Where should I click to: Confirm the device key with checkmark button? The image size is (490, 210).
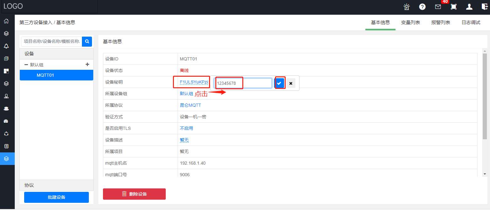point(279,83)
